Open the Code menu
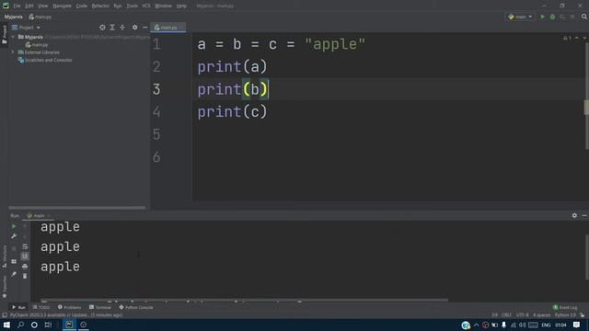The width and height of the screenshot is (589, 331). (x=82, y=6)
